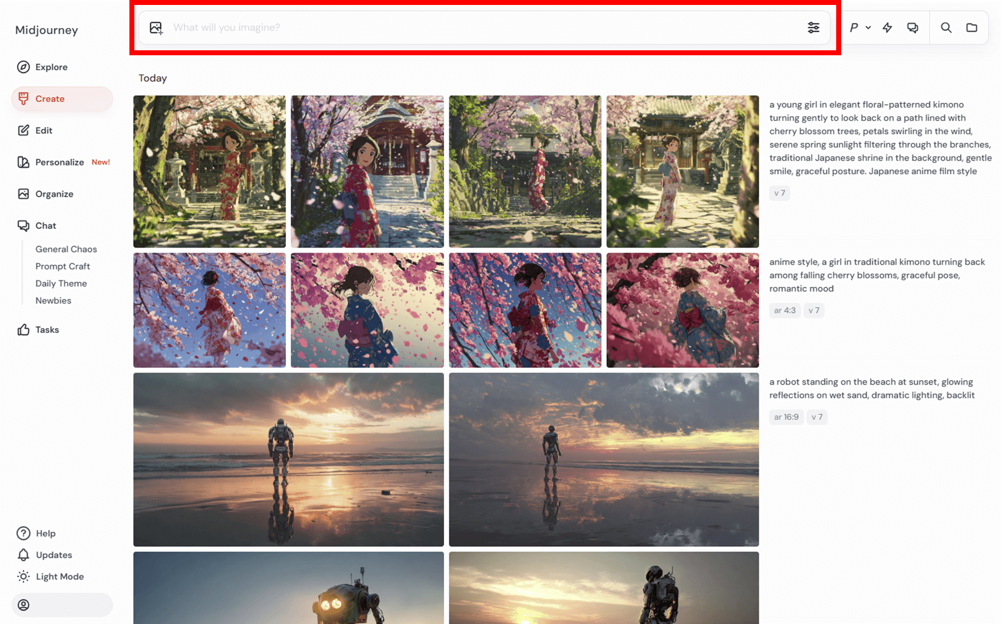Open the Organize page
1001x624 pixels.
(x=54, y=194)
